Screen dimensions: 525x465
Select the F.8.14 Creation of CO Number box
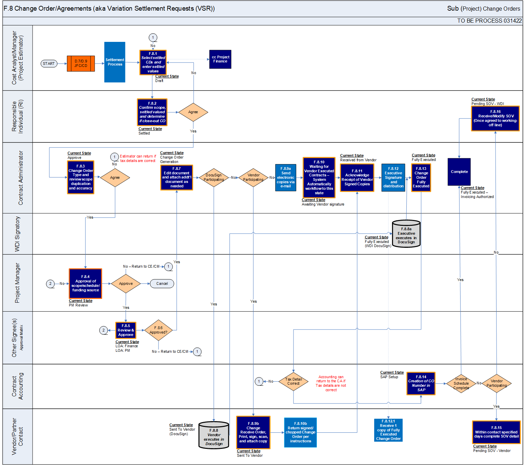(x=421, y=383)
